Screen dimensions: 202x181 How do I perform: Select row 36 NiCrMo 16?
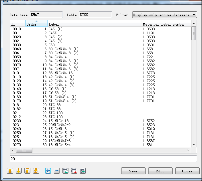click(x=100, y=73)
